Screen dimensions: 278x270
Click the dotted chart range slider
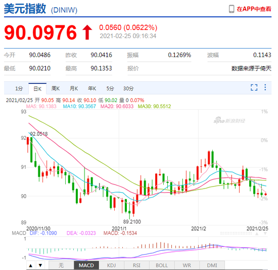(x=236, y=234)
